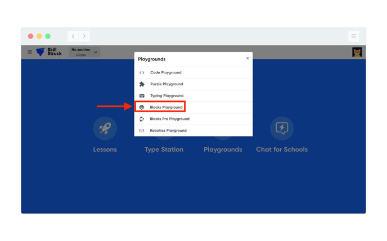The width and height of the screenshot is (387, 241).
Task: Choose Typing Playground entry
Action: click(x=166, y=96)
